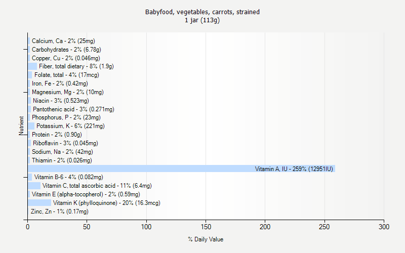
Task: Click the Vitamin A, IU 259% bar label
Action: (294, 169)
